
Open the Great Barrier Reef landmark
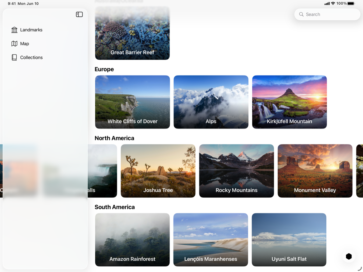click(x=132, y=33)
